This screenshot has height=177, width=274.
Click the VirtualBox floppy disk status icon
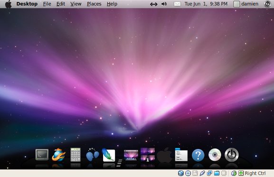click(x=195, y=173)
